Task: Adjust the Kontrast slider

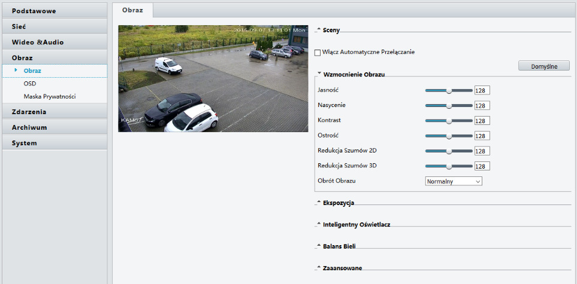Action: coord(449,121)
